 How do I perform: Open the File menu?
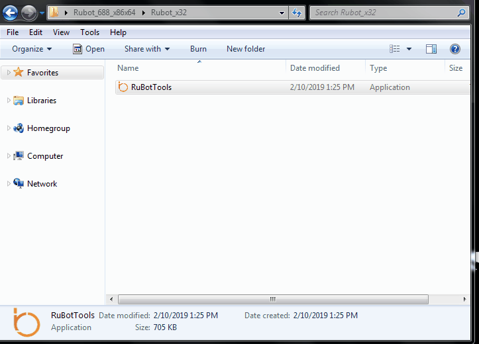(13, 32)
